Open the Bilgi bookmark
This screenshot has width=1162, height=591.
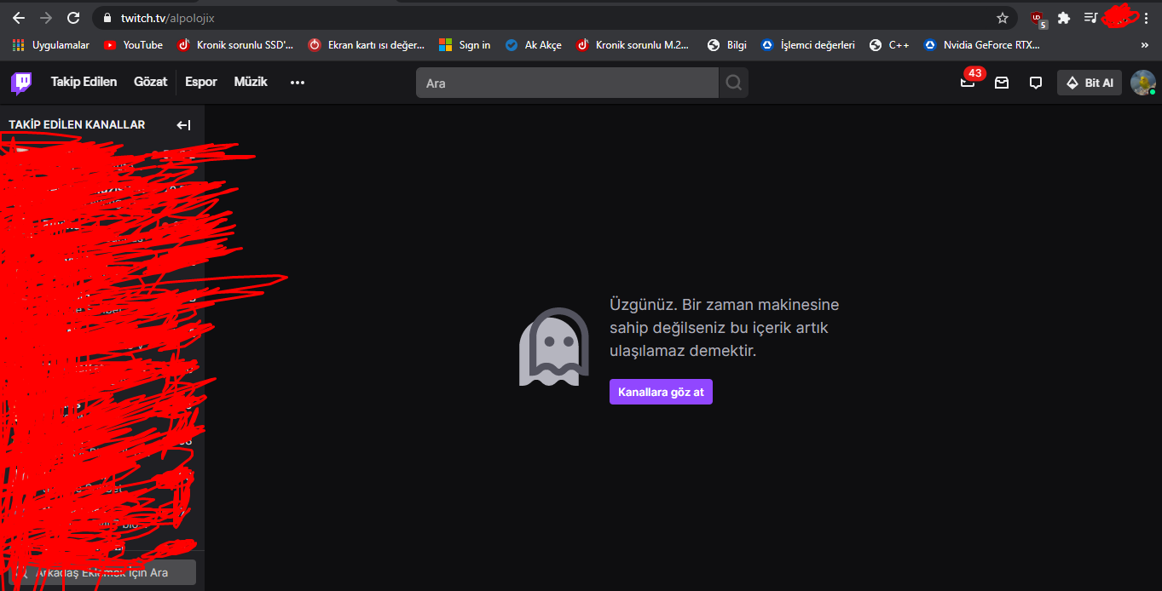[x=727, y=45]
